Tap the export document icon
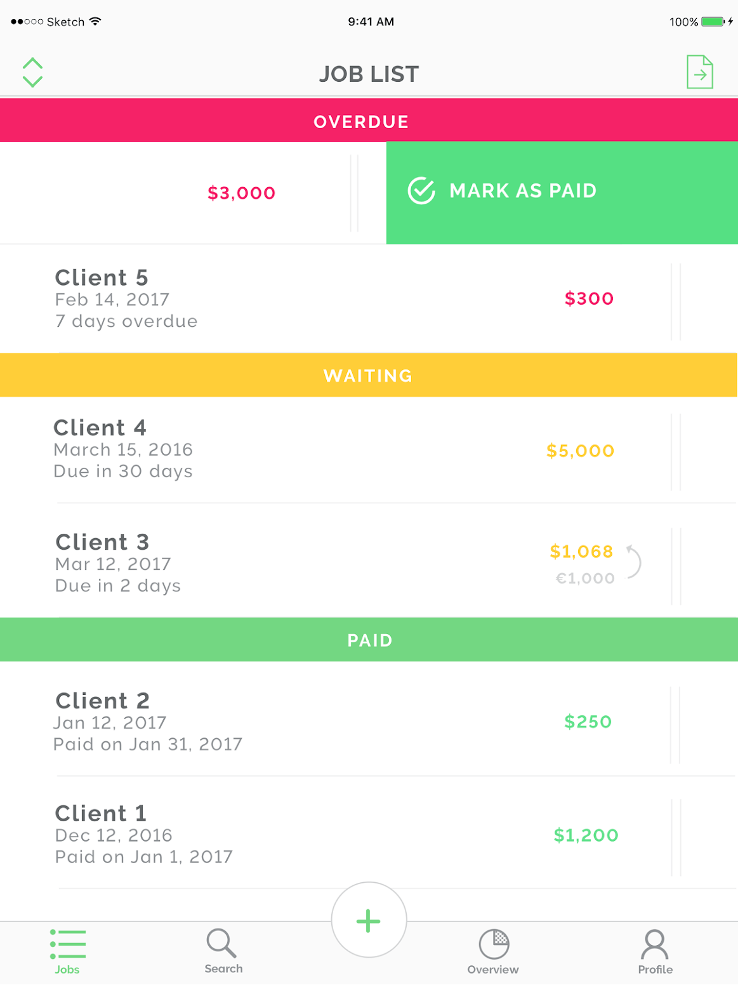Viewport: 738px width, 985px height. [x=699, y=72]
